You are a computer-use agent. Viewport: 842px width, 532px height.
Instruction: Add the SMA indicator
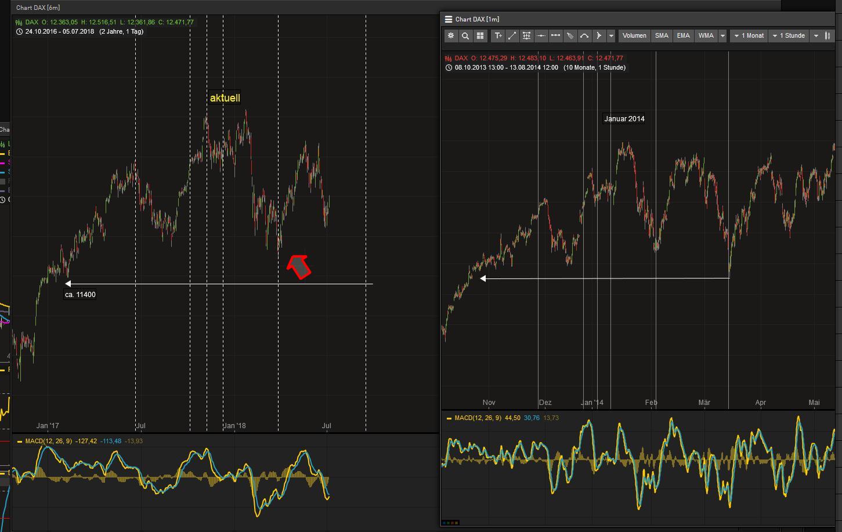pyautogui.click(x=662, y=36)
